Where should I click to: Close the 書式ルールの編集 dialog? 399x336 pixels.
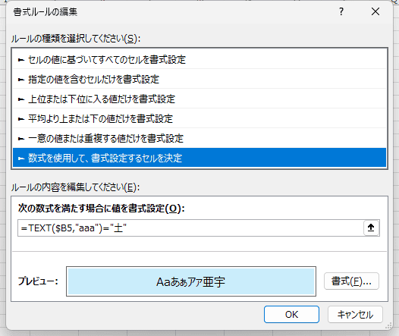coord(375,11)
